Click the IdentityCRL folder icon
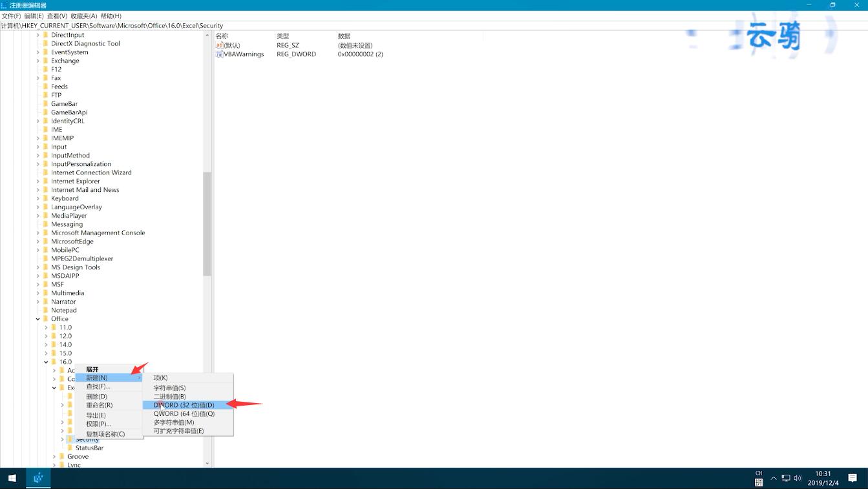This screenshot has height=489, width=868. 45,121
